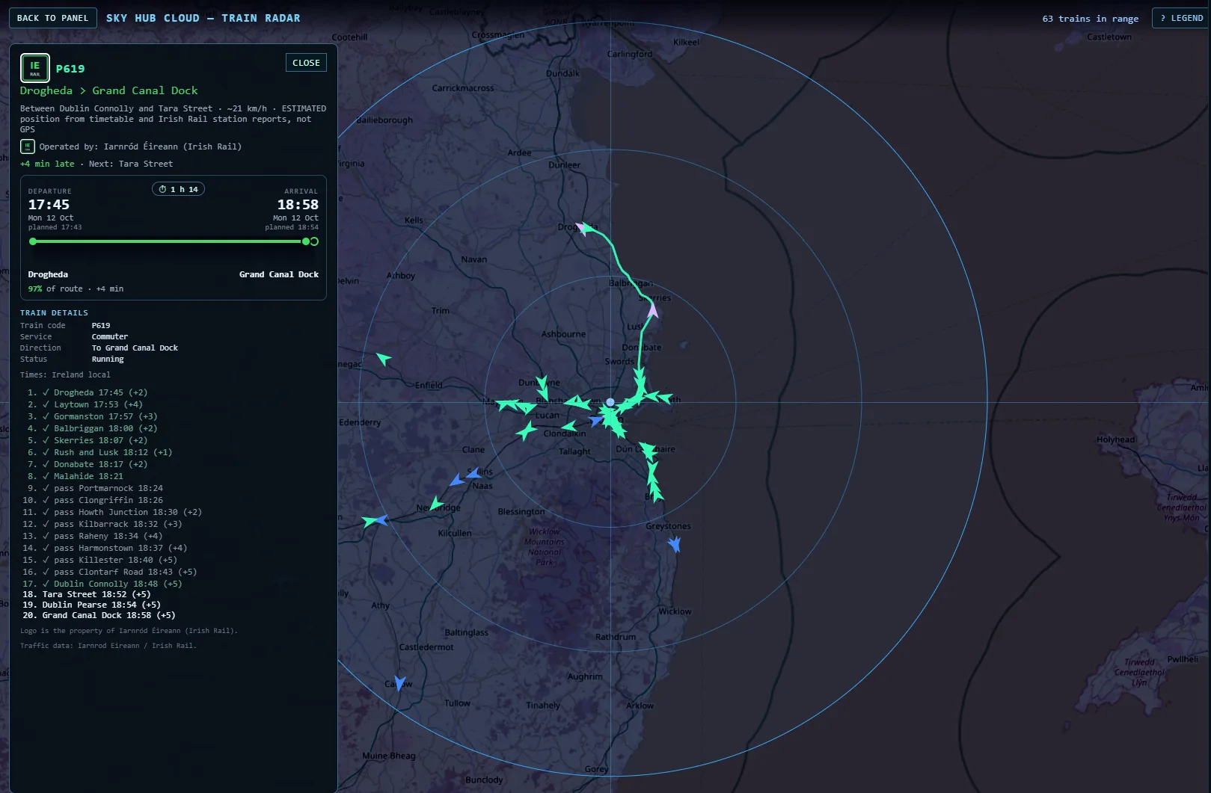
Task: Click the 17:45 departure time
Action: [49, 204]
